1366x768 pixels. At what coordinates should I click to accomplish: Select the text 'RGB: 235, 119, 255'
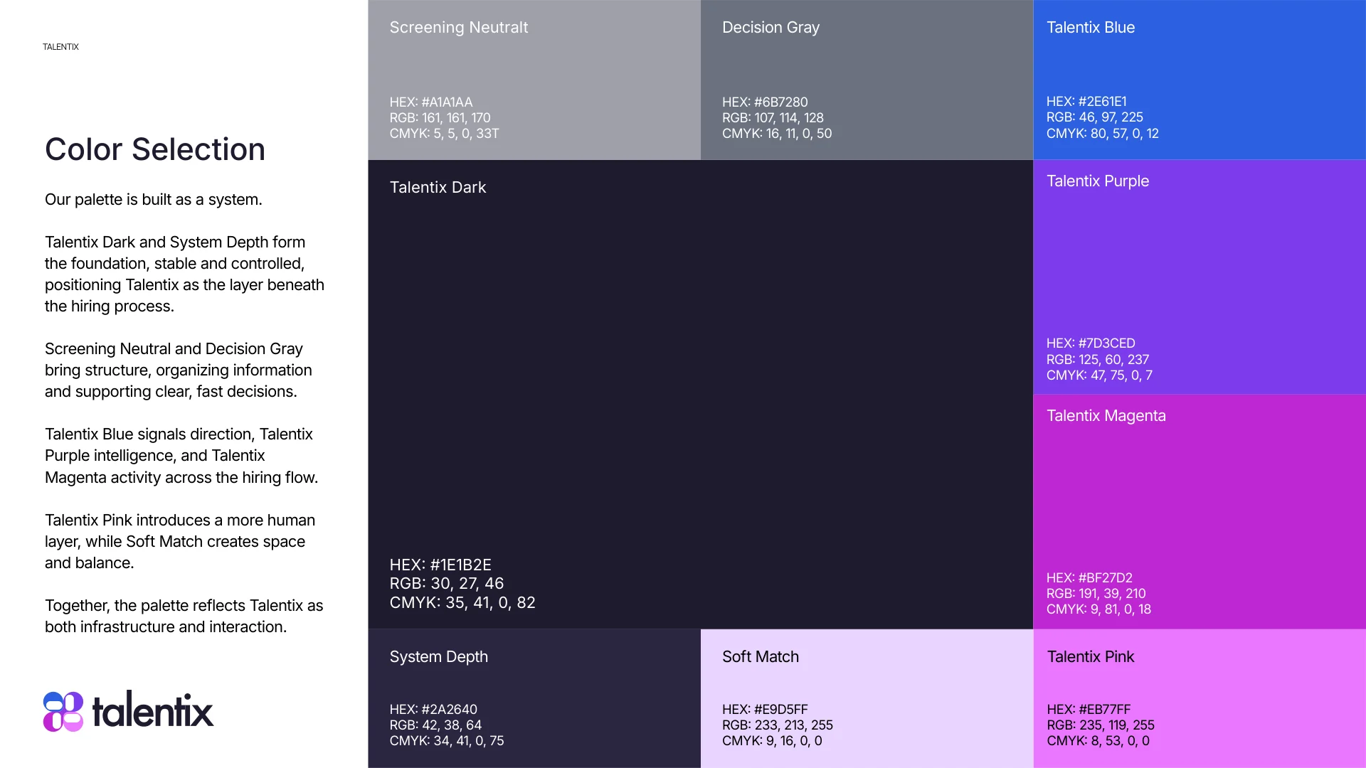tap(1101, 725)
